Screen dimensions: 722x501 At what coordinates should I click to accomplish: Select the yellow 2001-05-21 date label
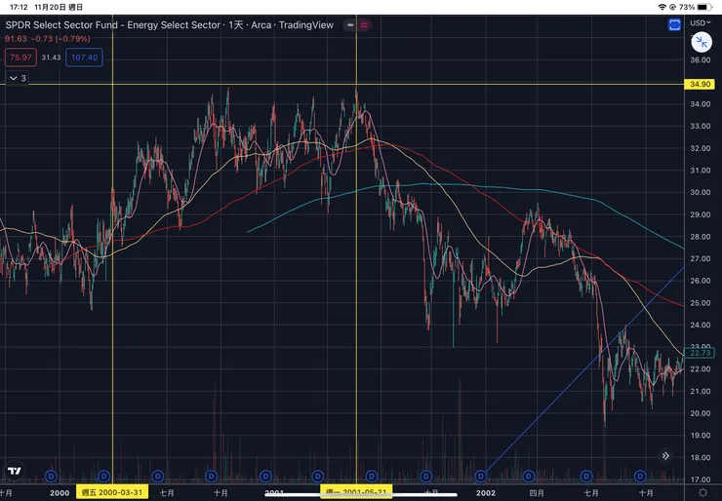point(356,493)
